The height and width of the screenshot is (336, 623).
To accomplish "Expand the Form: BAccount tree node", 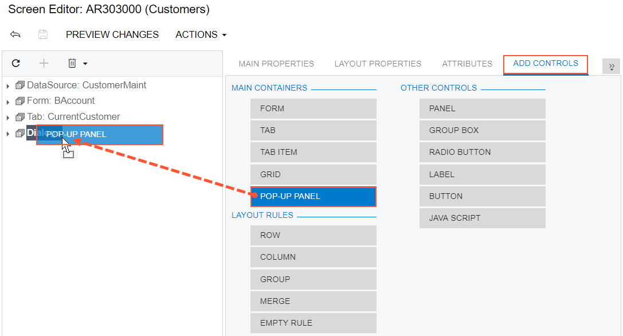I will click(x=8, y=101).
